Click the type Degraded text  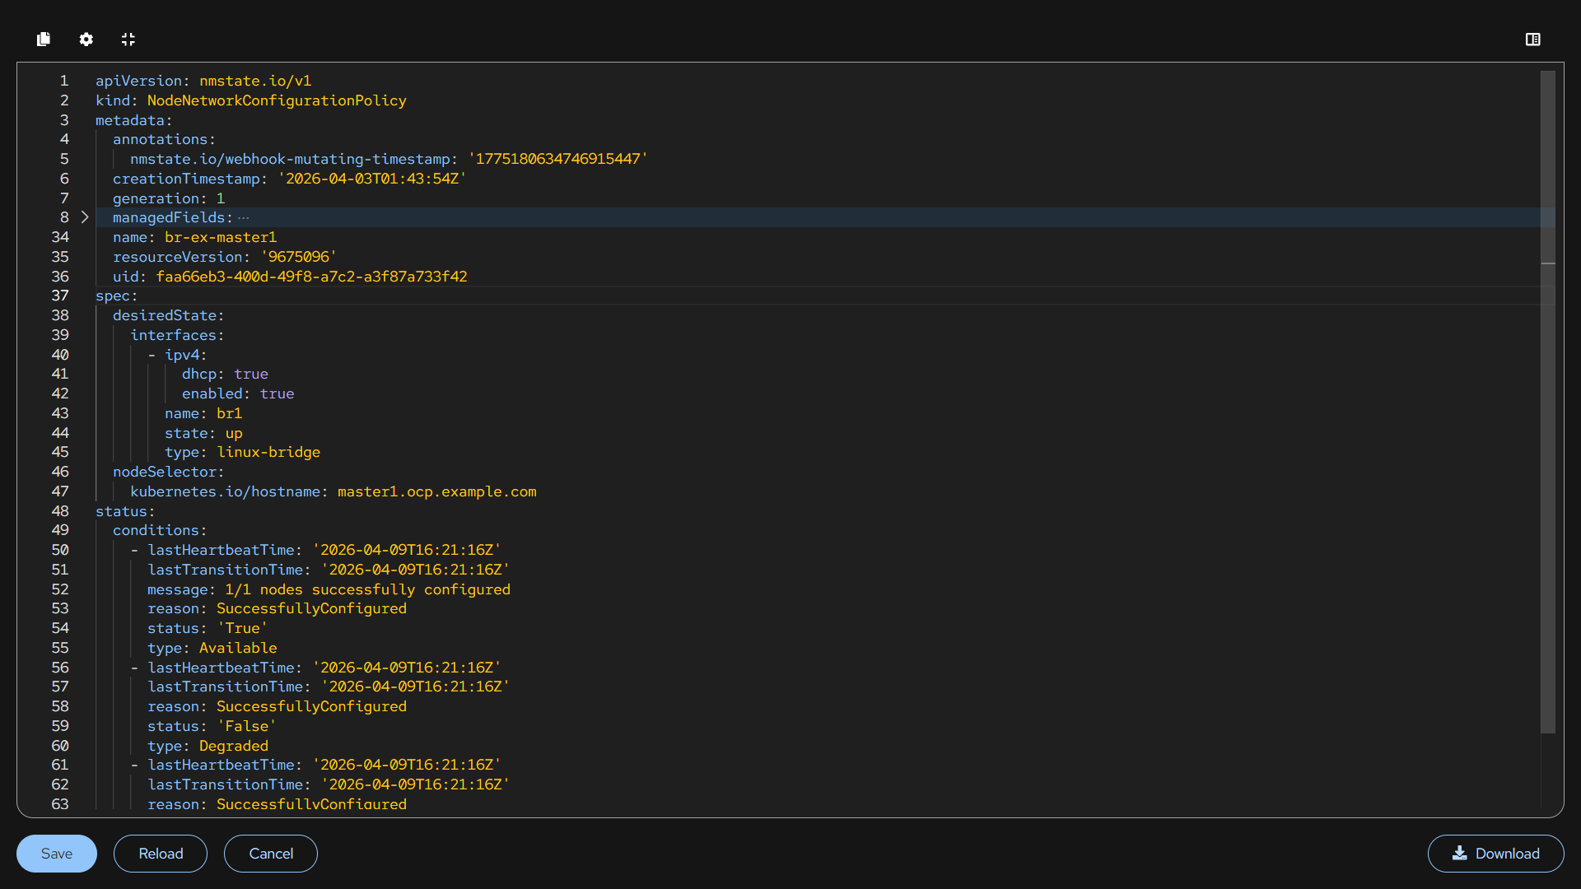[233, 746]
